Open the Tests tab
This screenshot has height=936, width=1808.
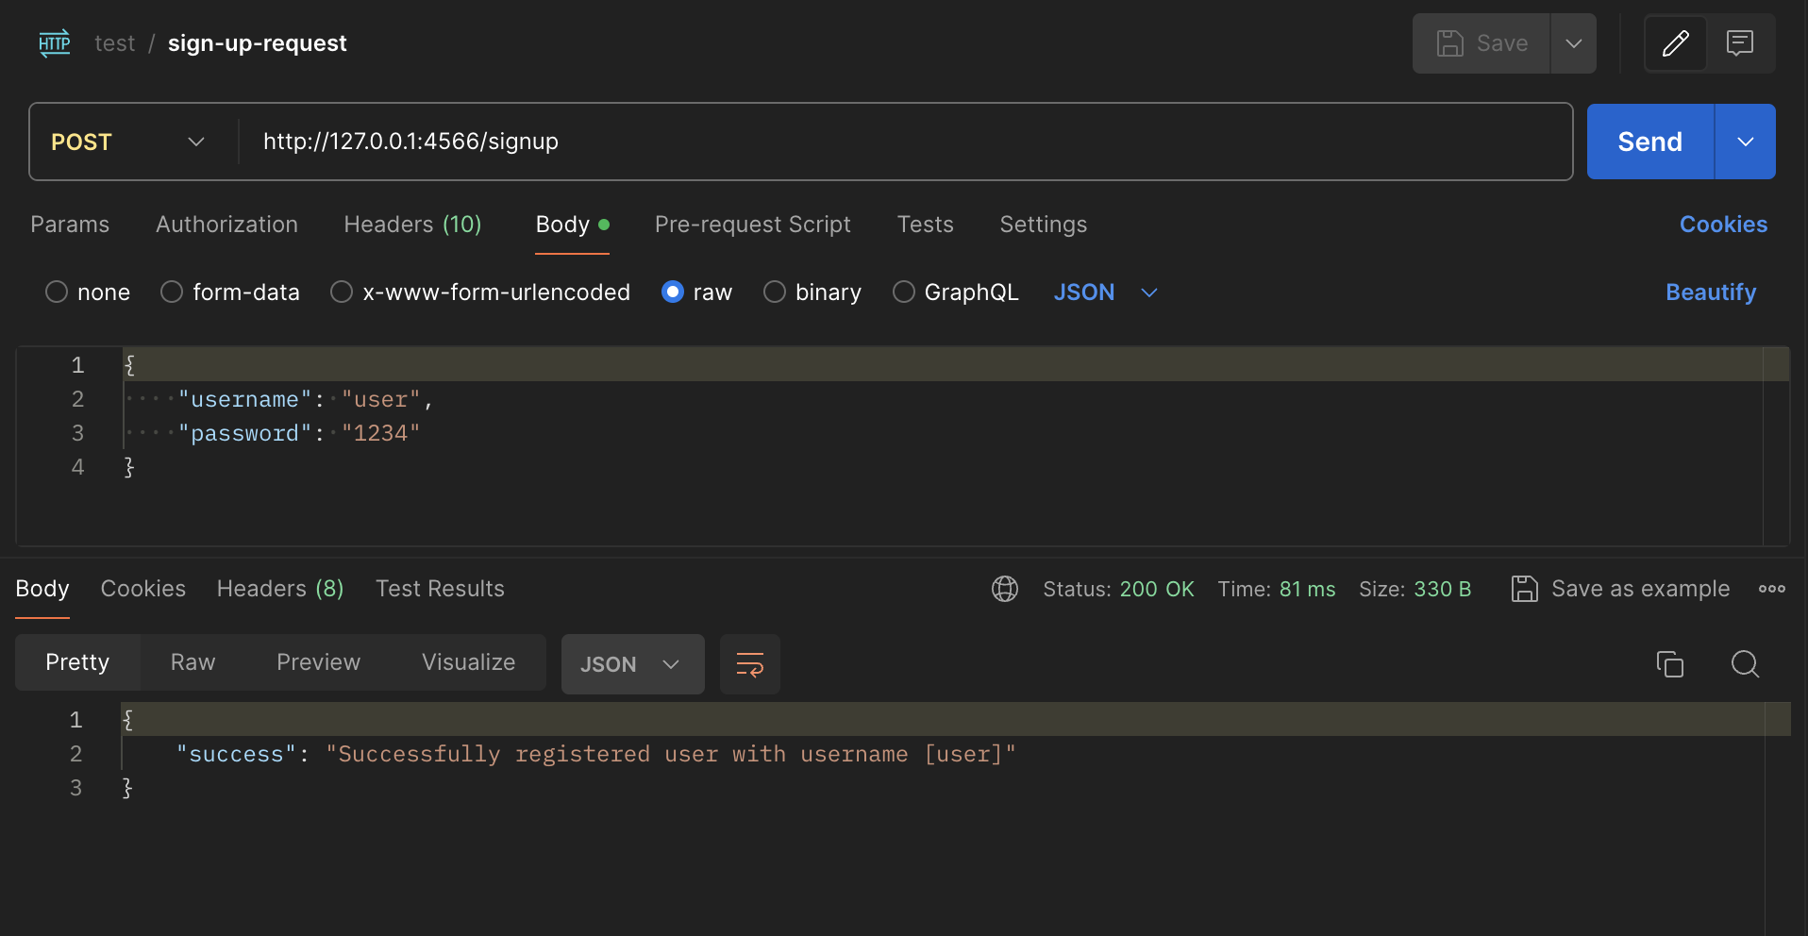(925, 225)
